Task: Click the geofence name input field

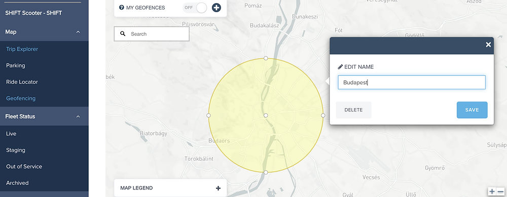Action: click(x=412, y=82)
